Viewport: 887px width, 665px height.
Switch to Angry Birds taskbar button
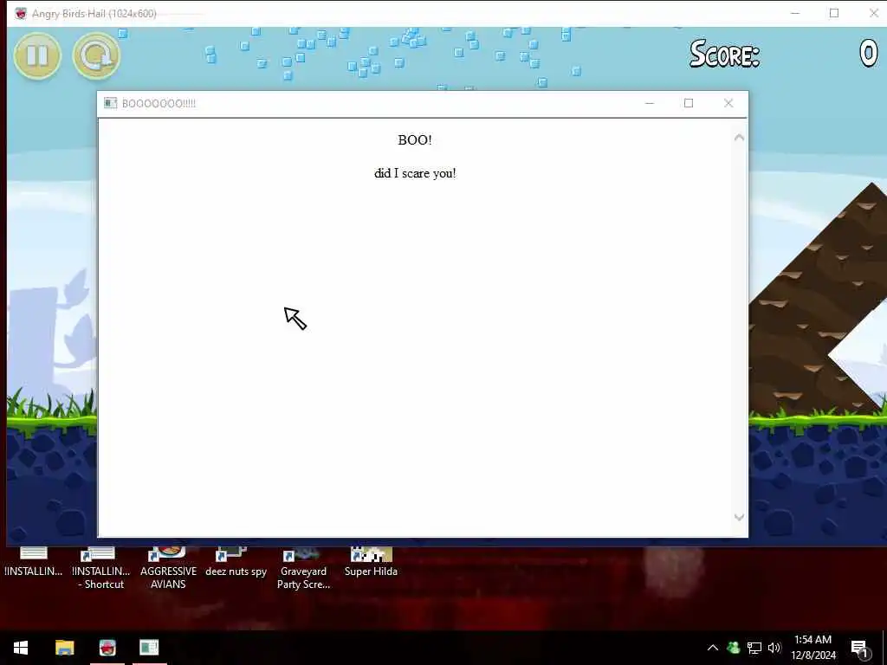pyautogui.click(x=107, y=648)
